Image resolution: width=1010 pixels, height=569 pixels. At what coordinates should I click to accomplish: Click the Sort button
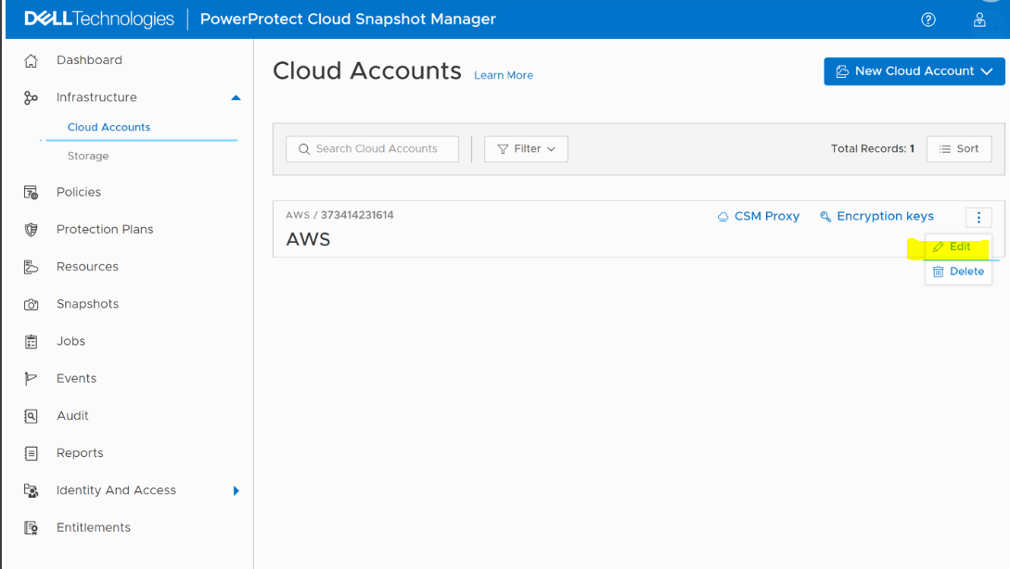[959, 148]
